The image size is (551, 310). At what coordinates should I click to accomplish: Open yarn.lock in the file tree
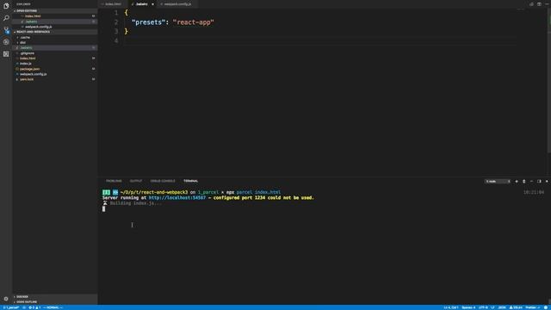pos(55,79)
